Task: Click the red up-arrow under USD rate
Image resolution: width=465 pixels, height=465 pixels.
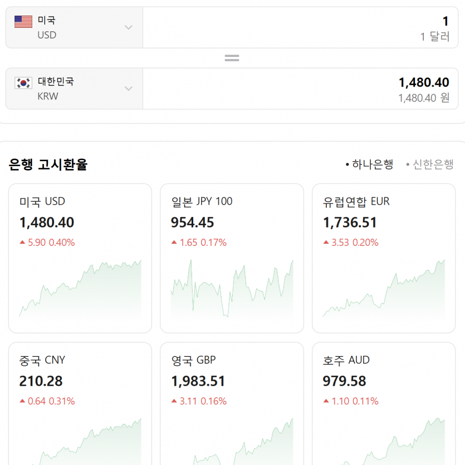Action: click(22, 243)
